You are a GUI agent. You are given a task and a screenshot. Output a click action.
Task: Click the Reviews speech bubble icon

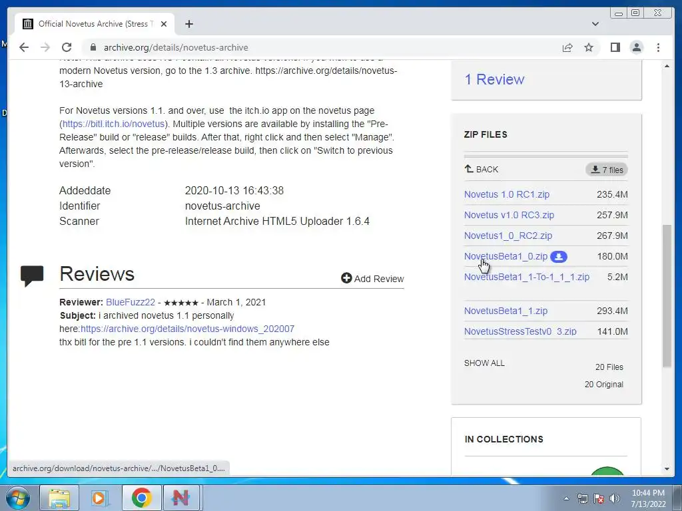click(x=32, y=275)
